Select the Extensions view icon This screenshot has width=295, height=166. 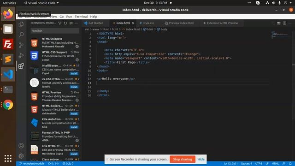tap(21, 66)
